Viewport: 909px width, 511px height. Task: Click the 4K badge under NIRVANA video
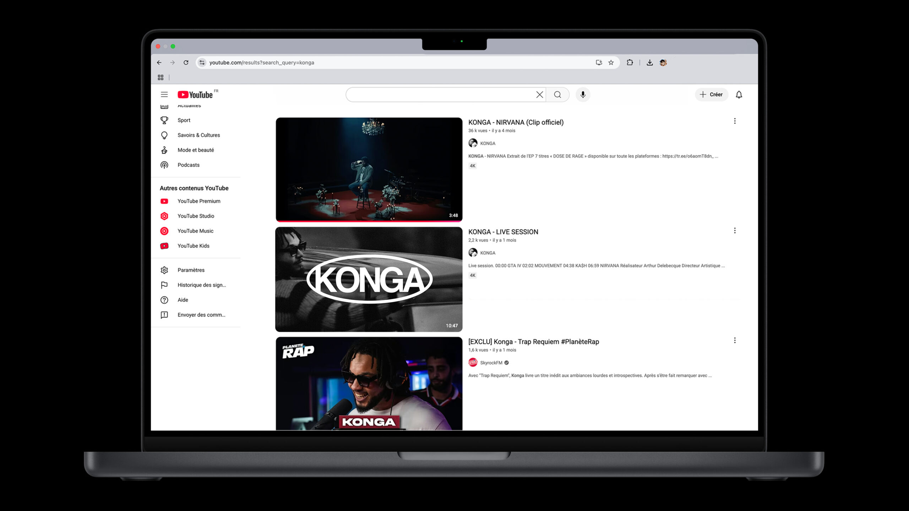click(472, 166)
